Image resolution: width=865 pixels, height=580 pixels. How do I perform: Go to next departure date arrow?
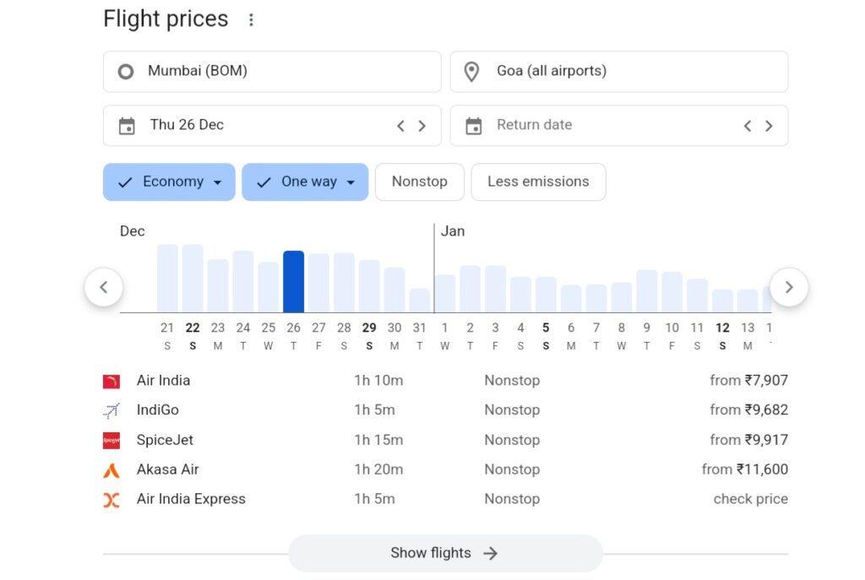coord(422,127)
